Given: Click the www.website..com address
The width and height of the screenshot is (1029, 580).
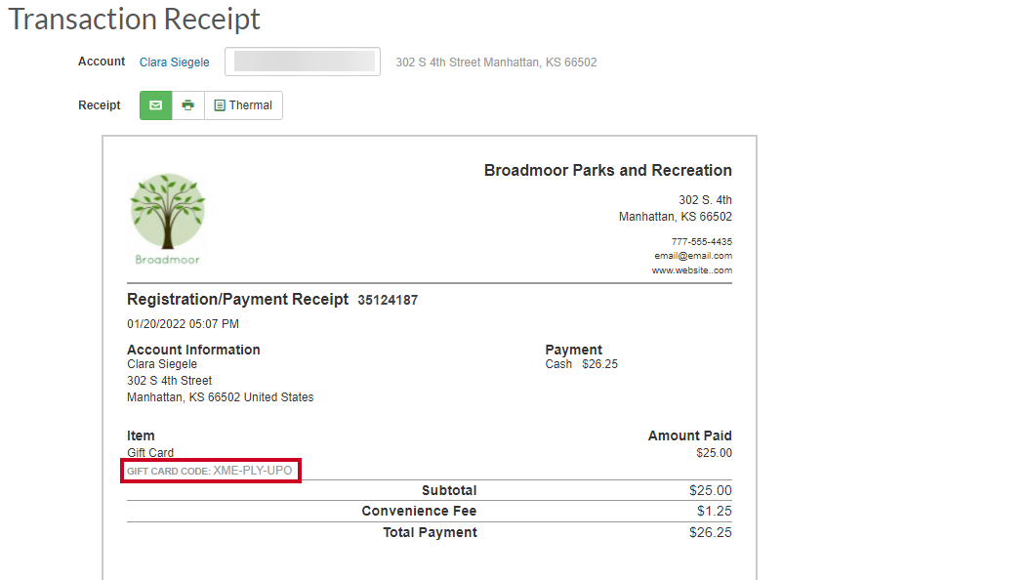Looking at the screenshot, I should pyautogui.click(x=691, y=270).
